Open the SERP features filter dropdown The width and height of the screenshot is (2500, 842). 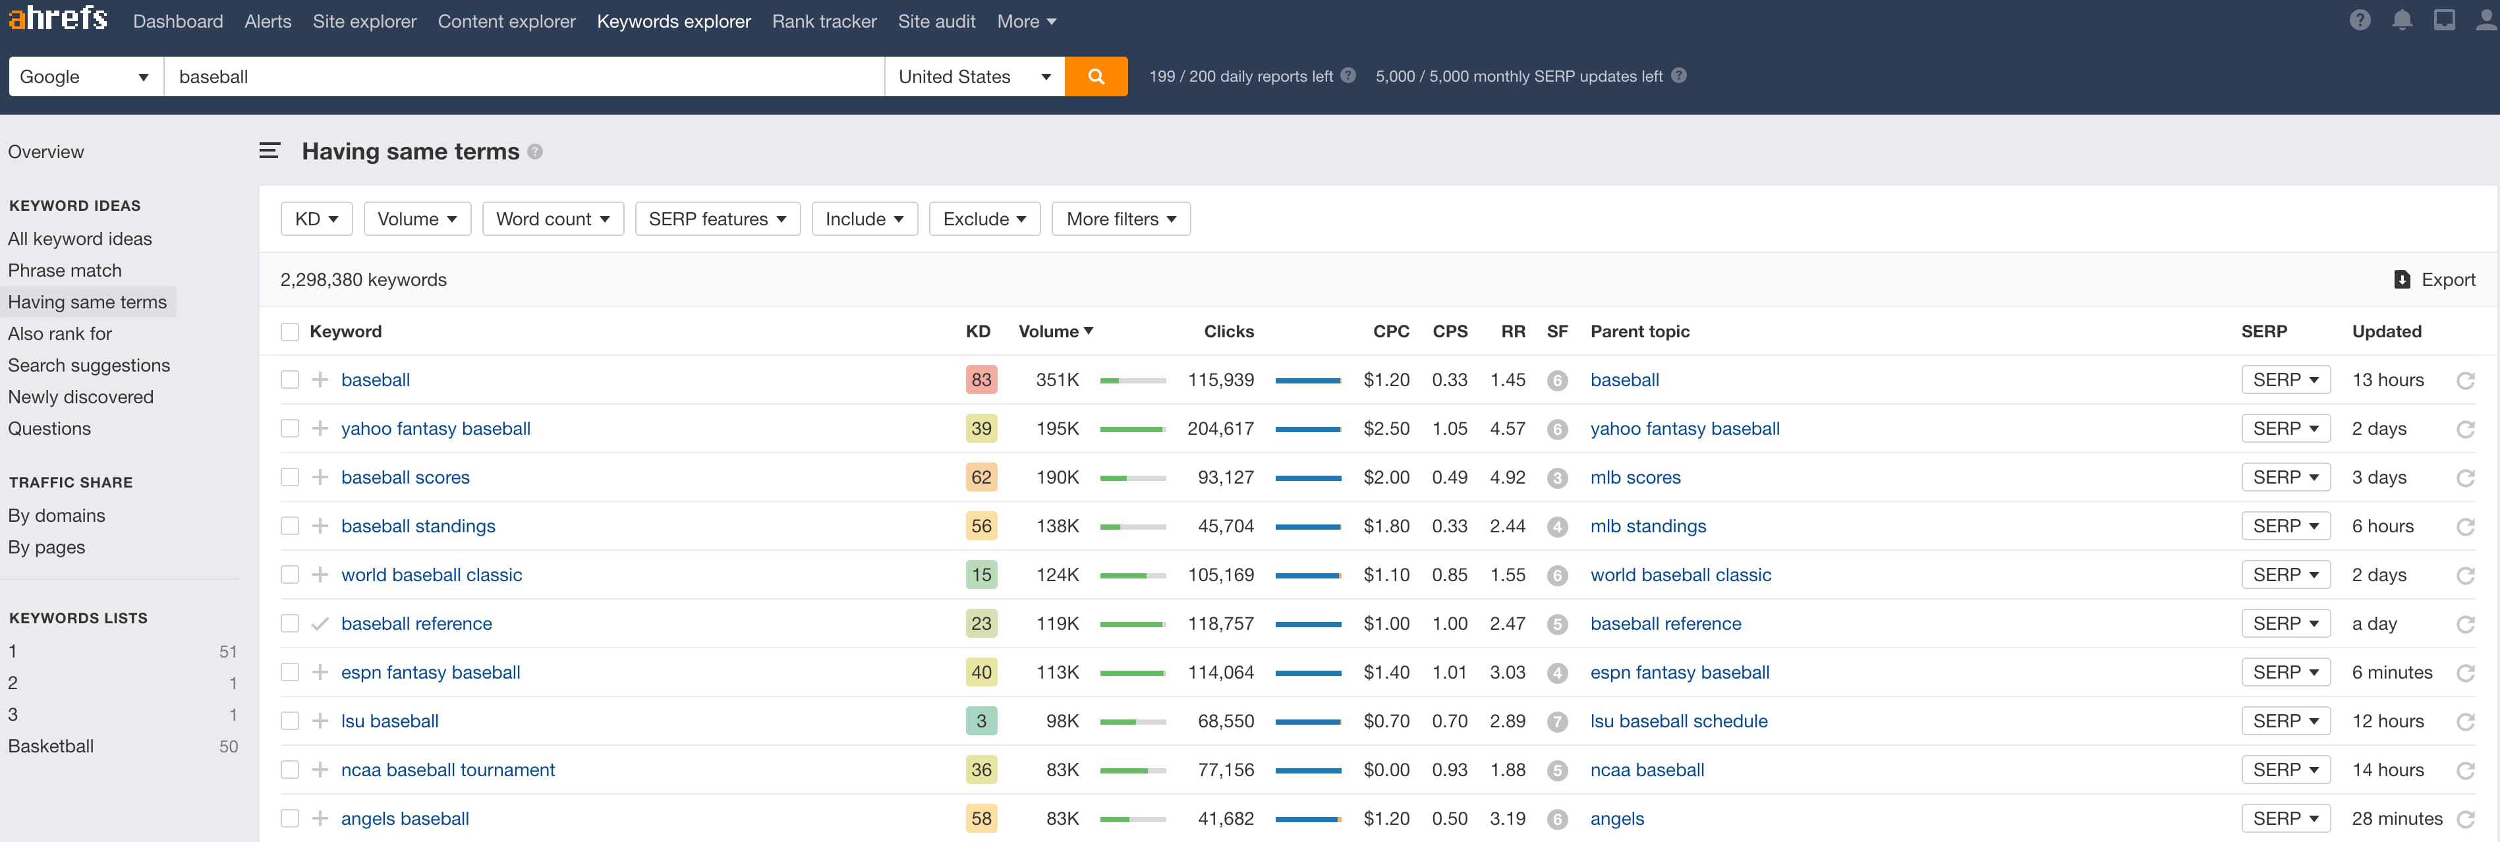717,219
